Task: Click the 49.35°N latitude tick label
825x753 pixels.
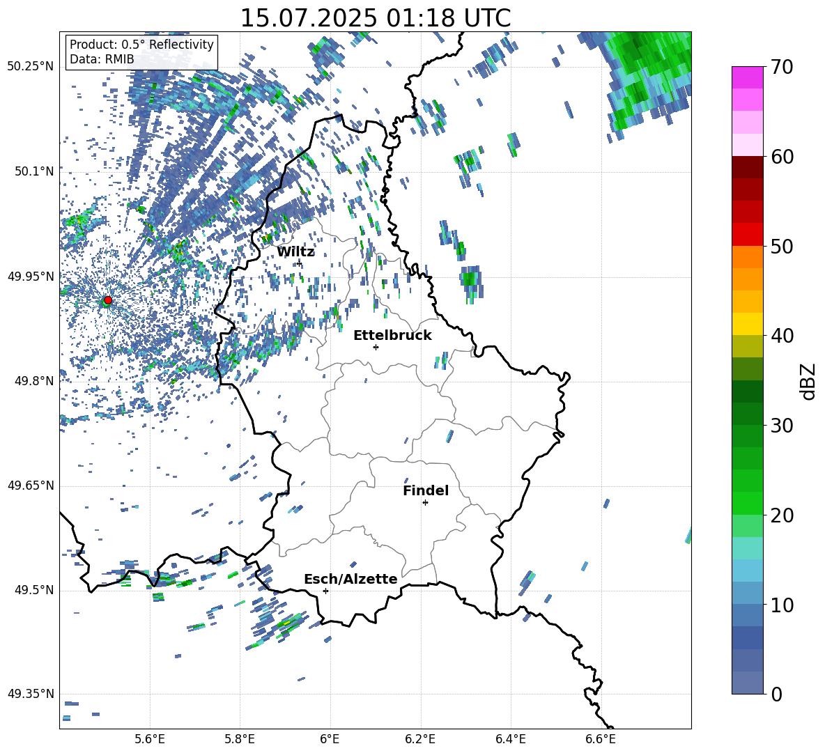Action: [31, 694]
